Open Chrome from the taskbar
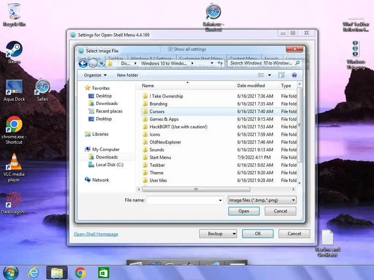 point(80,273)
